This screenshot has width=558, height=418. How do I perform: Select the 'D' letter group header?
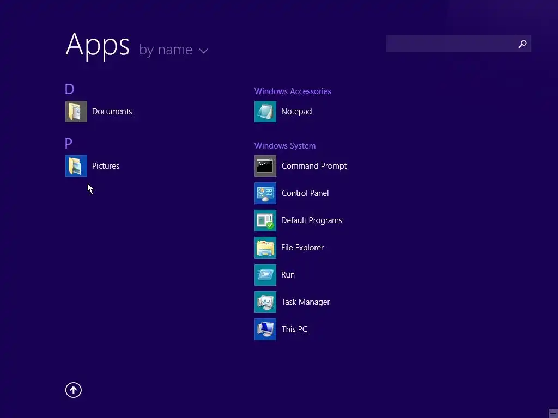pos(70,89)
